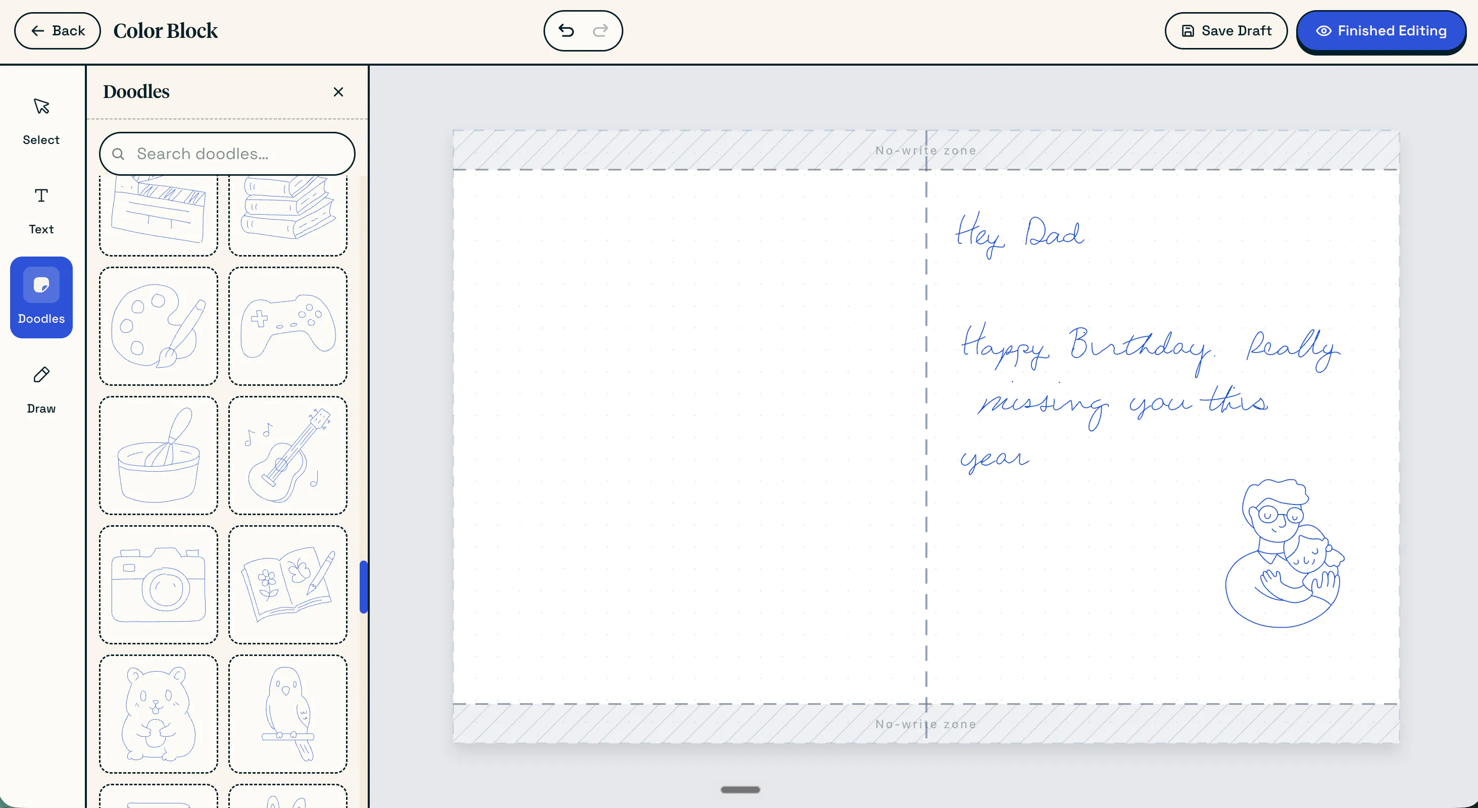The image size is (1478, 808).
Task: Select the camera doodle
Action: pyautogui.click(x=159, y=585)
